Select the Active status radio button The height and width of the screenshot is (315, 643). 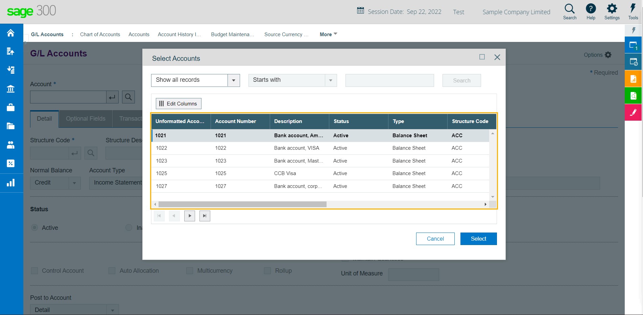(x=34, y=227)
